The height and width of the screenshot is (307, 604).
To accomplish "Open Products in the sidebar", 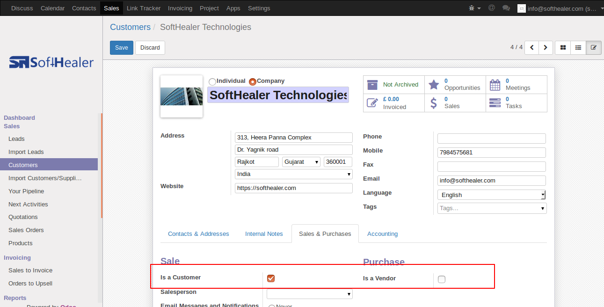I will [21, 243].
